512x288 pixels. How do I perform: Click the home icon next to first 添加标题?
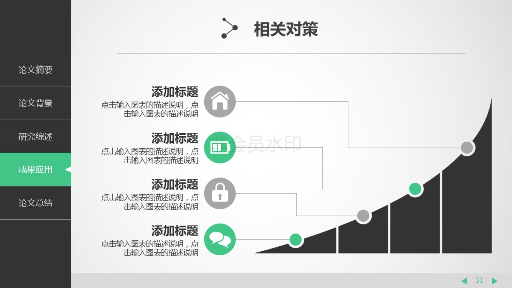220,102
